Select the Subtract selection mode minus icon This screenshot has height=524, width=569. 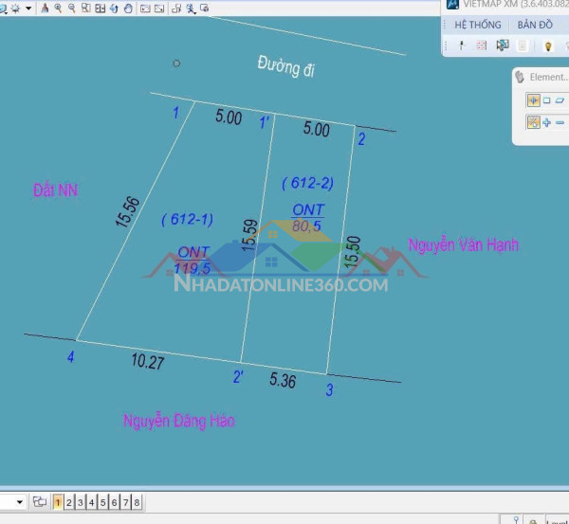click(560, 123)
